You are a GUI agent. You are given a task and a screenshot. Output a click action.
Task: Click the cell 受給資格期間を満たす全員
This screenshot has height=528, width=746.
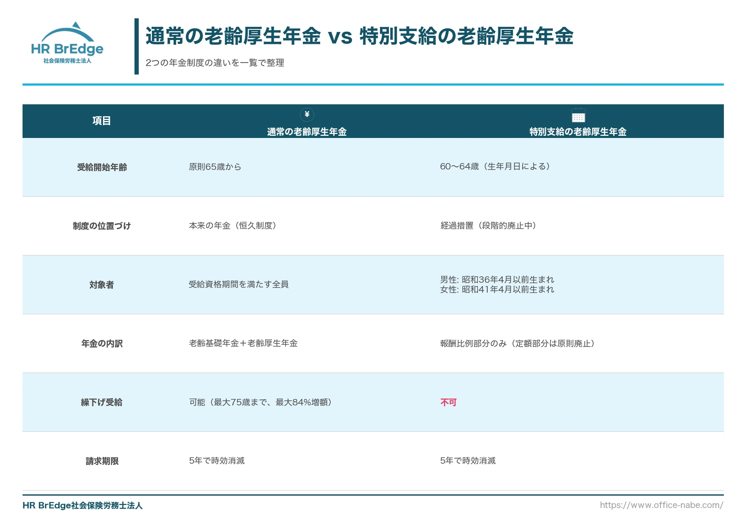(x=239, y=284)
